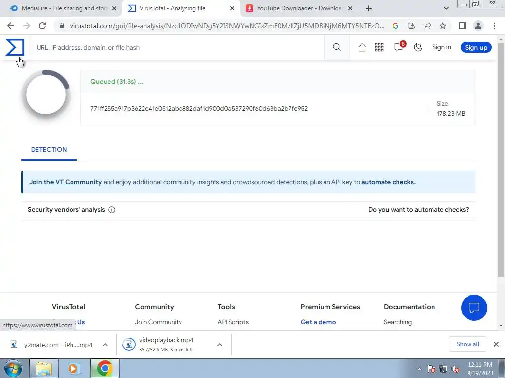Bookmark this page with the star icon

[x=443, y=26]
